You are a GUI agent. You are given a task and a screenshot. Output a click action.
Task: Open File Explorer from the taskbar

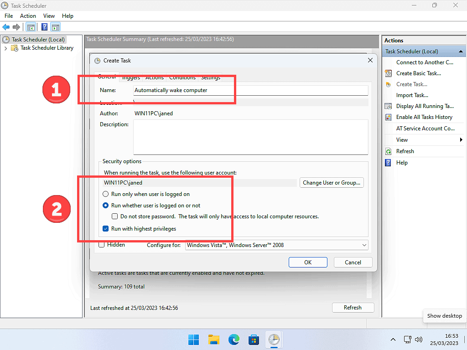214,340
